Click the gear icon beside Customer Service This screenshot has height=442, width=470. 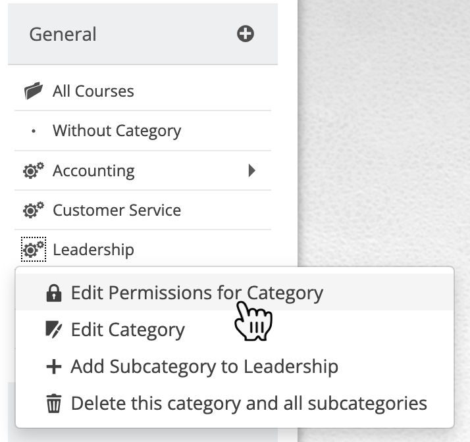(x=34, y=210)
